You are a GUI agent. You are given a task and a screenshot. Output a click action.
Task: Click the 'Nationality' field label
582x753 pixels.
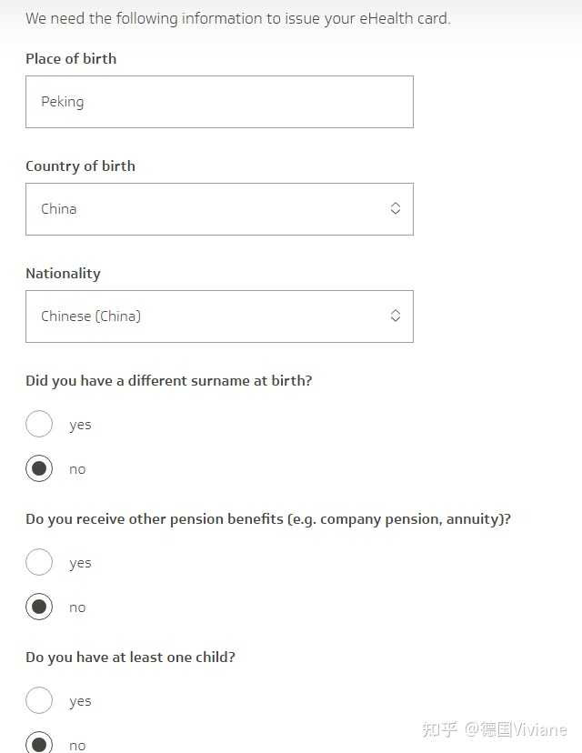pos(63,274)
